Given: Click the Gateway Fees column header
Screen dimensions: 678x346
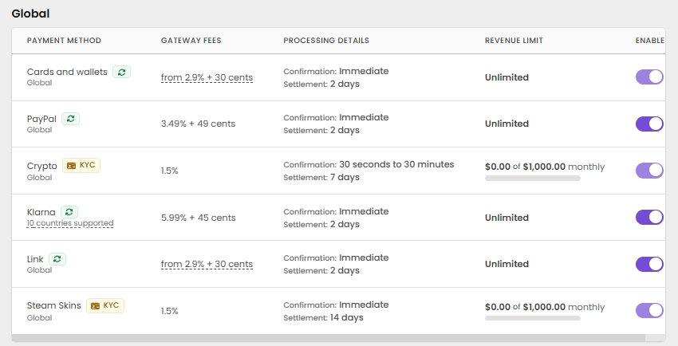Looking at the screenshot, I should (x=191, y=41).
